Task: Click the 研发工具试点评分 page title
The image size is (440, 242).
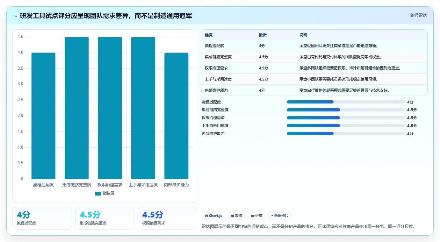Action: (106, 16)
